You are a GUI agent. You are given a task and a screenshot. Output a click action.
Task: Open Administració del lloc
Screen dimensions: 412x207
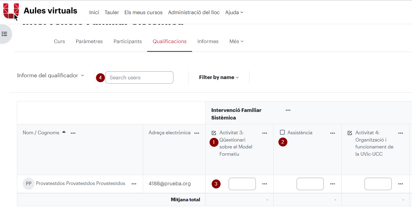[x=194, y=12]
